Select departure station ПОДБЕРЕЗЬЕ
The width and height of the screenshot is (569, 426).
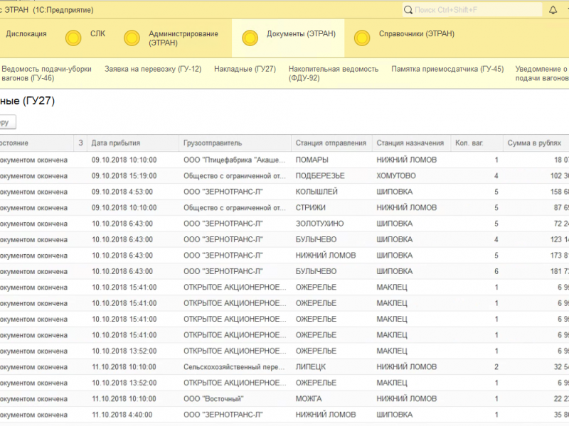click(320, 175)
